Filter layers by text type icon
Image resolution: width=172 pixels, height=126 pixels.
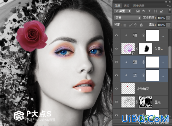click(149, 11)
